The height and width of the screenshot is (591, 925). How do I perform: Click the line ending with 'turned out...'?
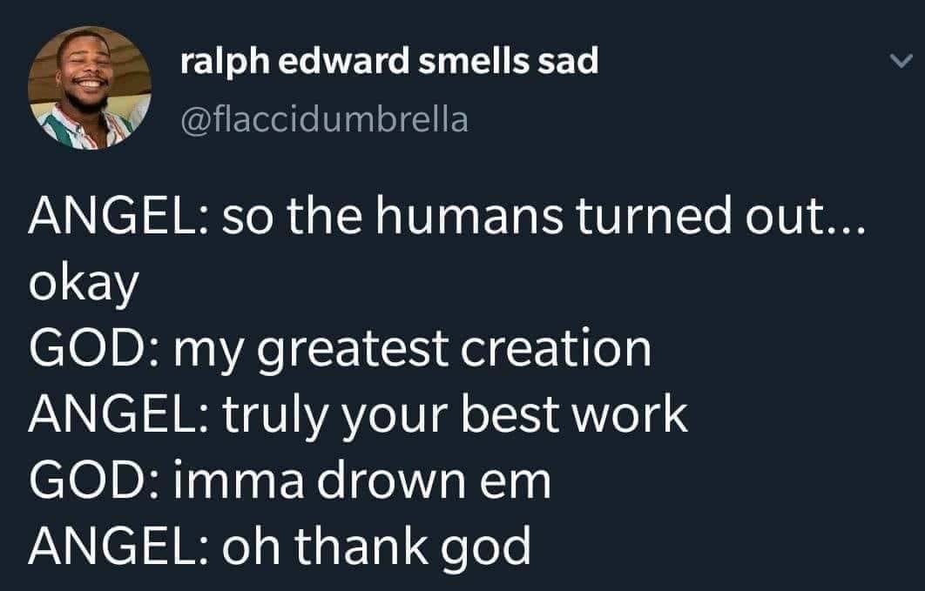tap(445, 218)
